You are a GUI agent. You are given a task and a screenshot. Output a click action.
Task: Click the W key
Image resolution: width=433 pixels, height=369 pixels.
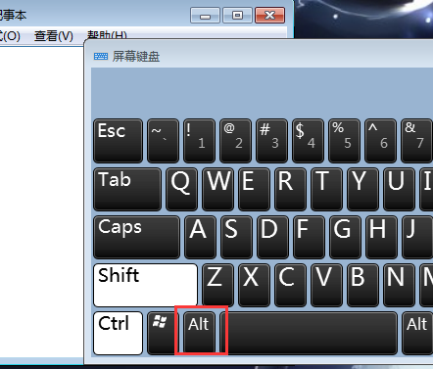(x=217, y=189)
